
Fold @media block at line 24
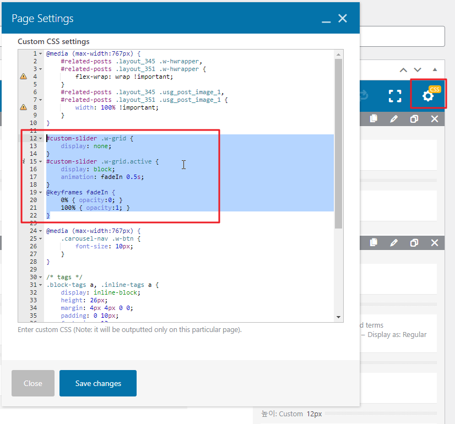point(41,231)
